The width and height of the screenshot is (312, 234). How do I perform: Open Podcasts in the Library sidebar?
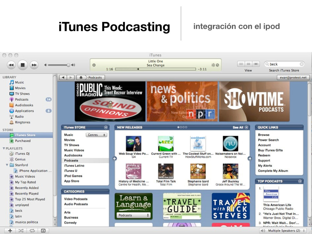22,99
